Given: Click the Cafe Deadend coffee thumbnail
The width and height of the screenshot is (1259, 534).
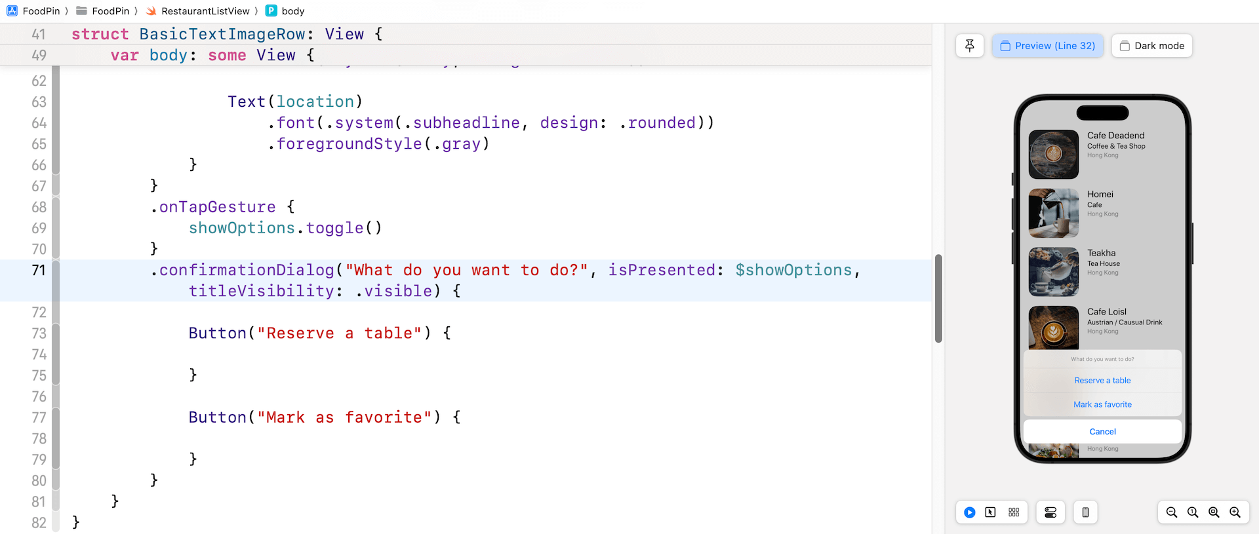Looking at the screenshot, I should pyautogui.click(x=1053, y=155).
